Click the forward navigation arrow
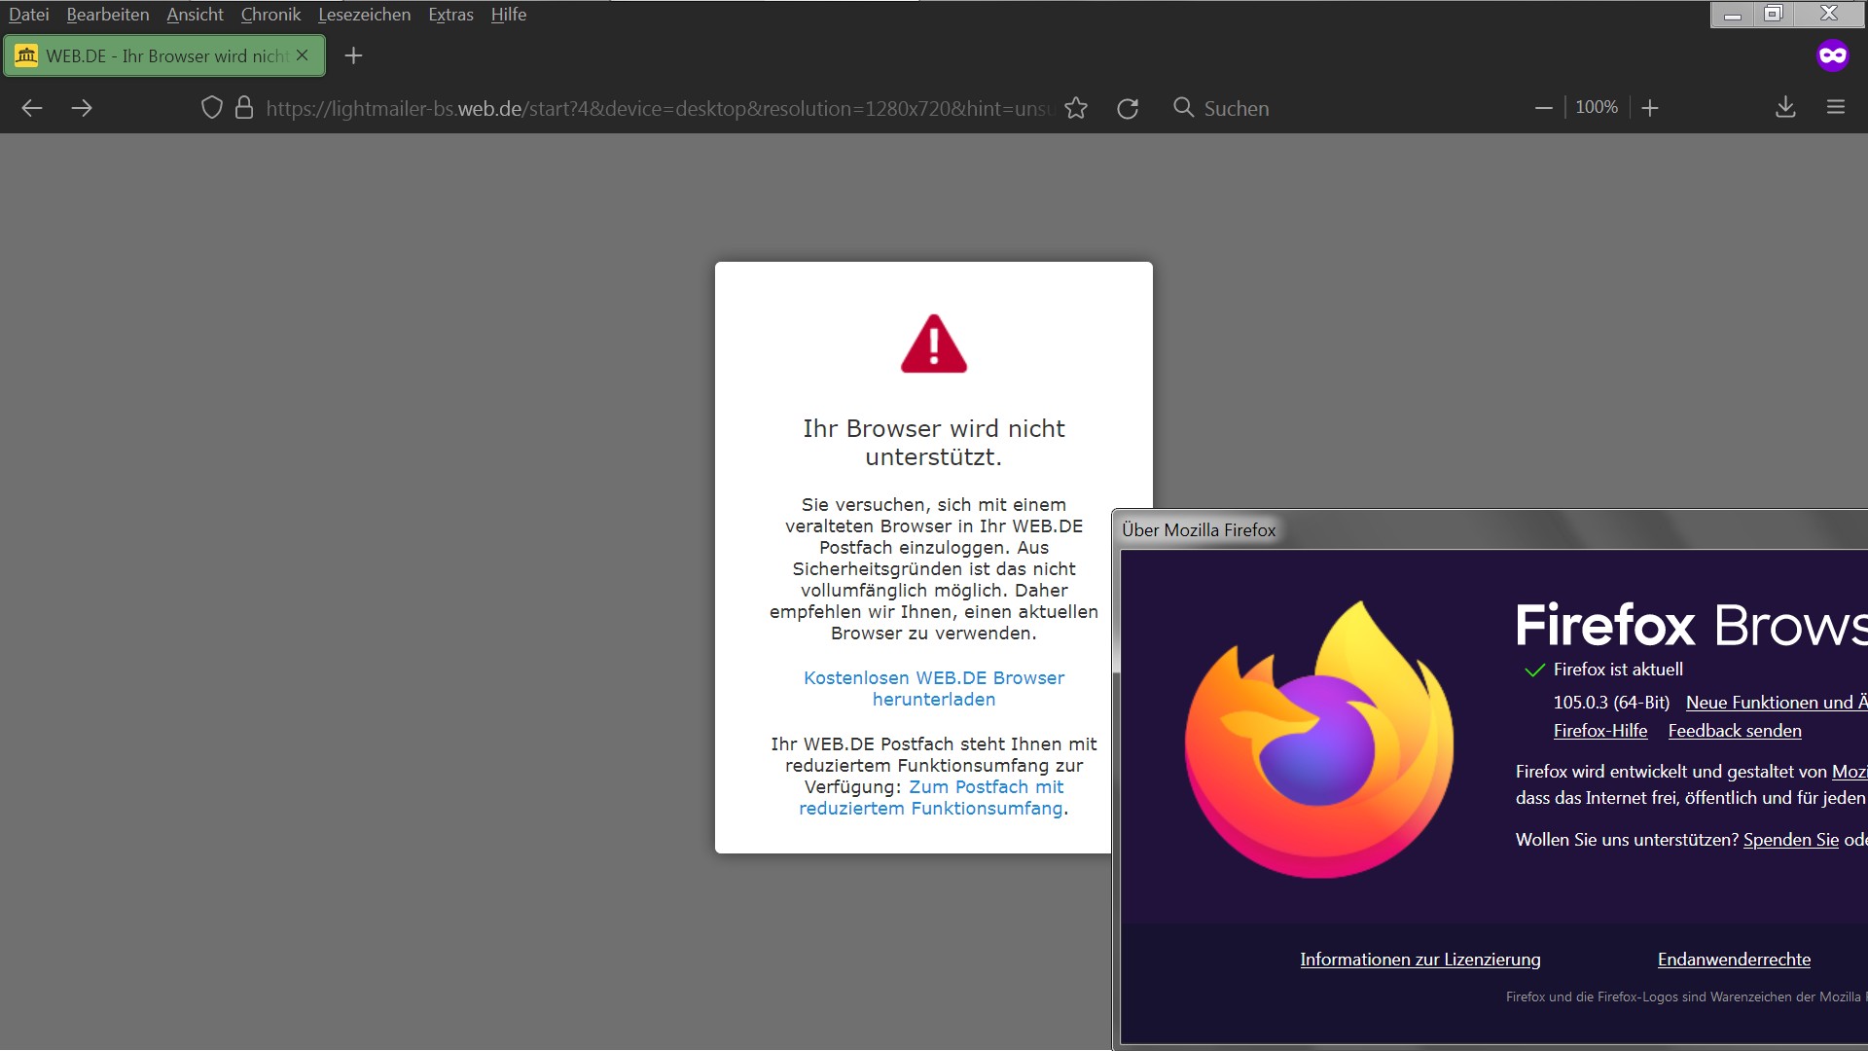 coord(82,108)
